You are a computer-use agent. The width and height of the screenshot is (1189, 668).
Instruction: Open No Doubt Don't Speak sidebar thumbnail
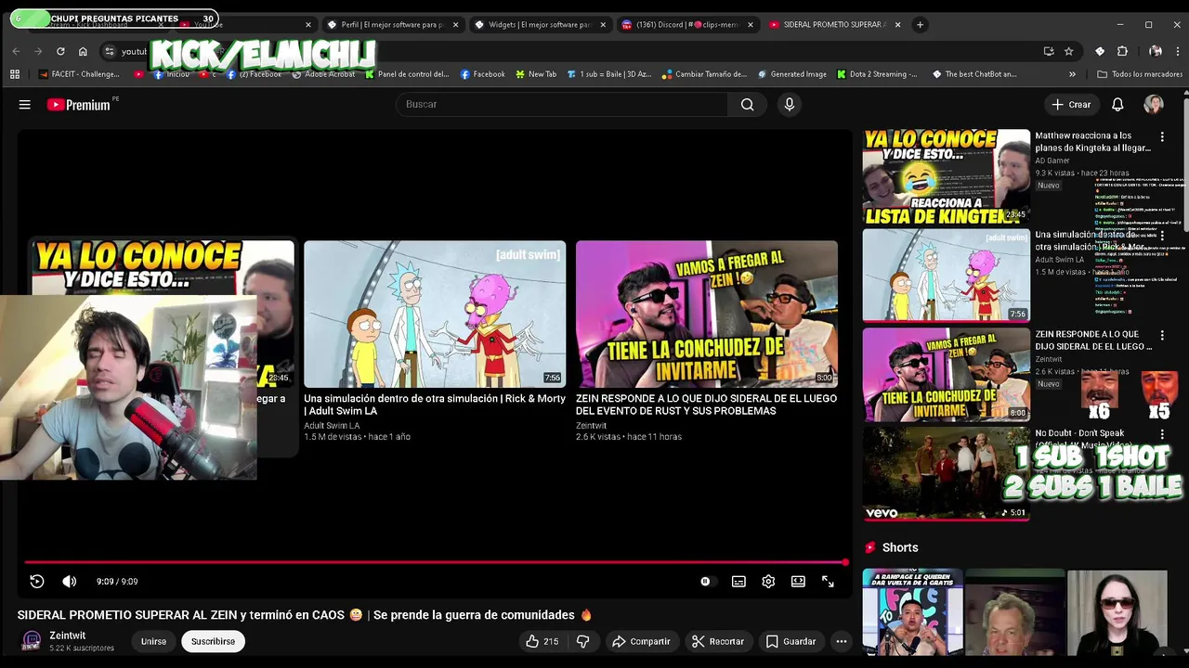pyautogui.click(x=946, y=473)
